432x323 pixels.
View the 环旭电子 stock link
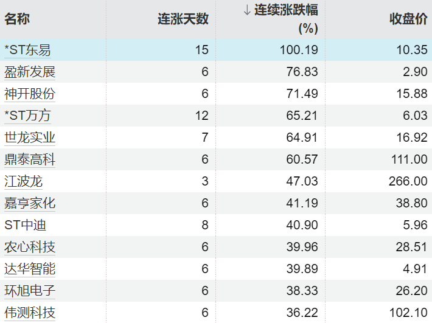point(30,291)
